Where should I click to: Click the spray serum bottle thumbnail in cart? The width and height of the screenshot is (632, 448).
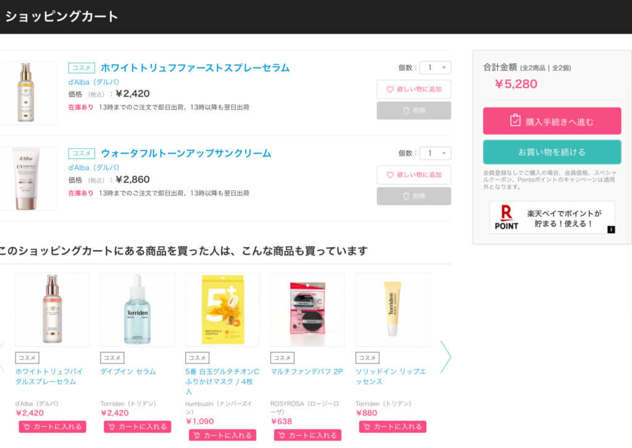click(x=26, y=93)
